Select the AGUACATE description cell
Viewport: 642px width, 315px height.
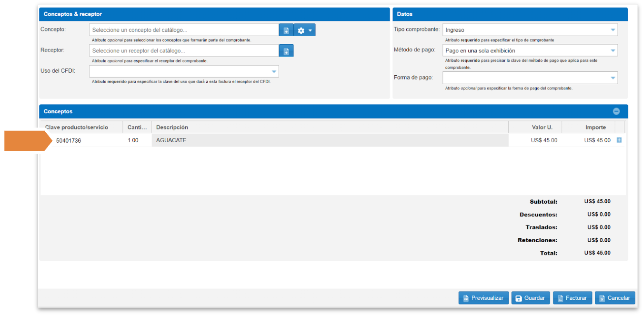tap(329, 140)
